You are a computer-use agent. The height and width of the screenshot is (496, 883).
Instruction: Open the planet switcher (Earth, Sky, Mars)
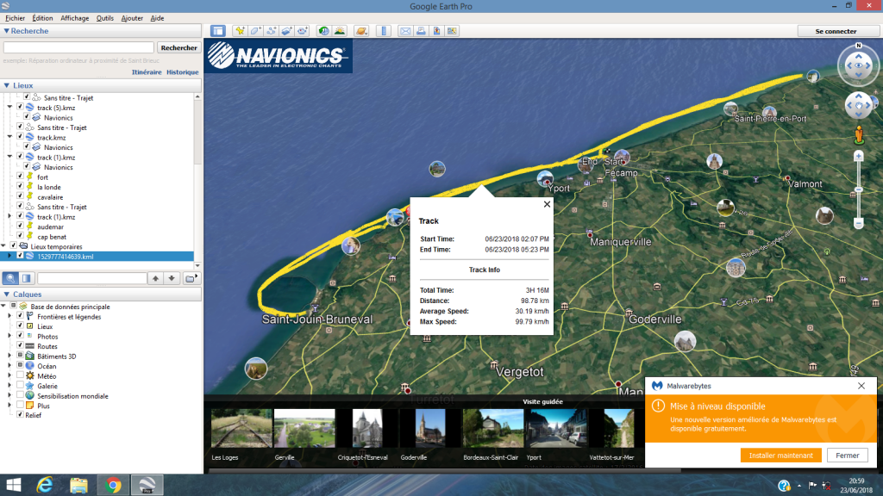pos(361,31)
